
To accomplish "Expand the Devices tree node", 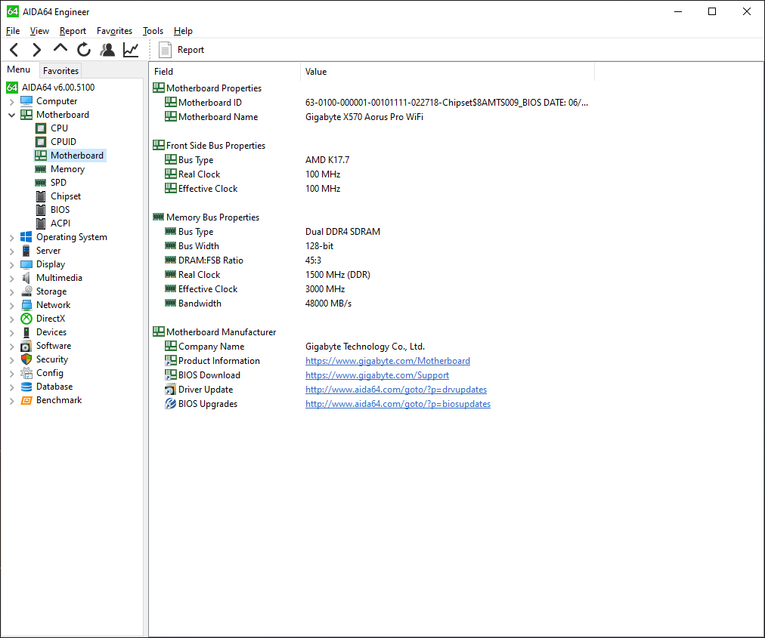I will click(x=11, y=332).
